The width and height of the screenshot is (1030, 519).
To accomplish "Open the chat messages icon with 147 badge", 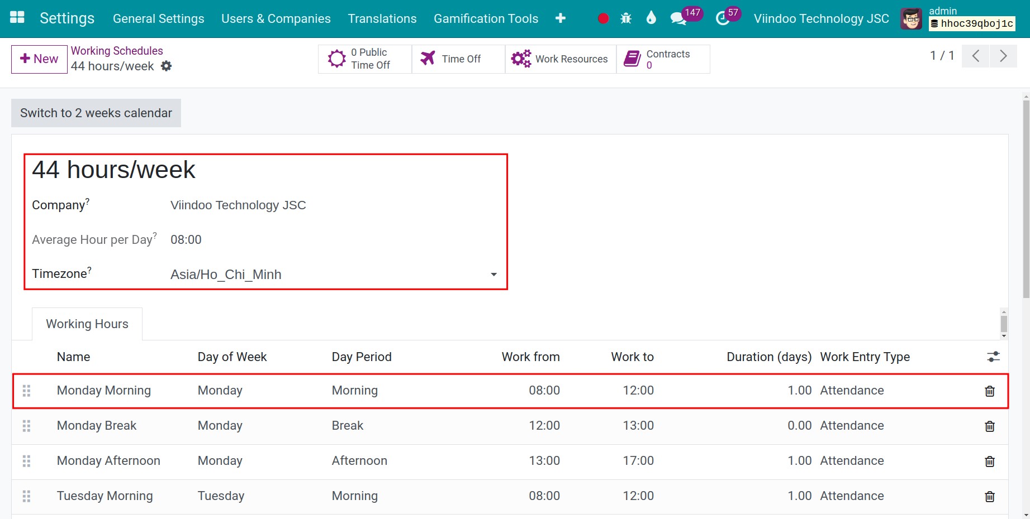I will [678, 18].
